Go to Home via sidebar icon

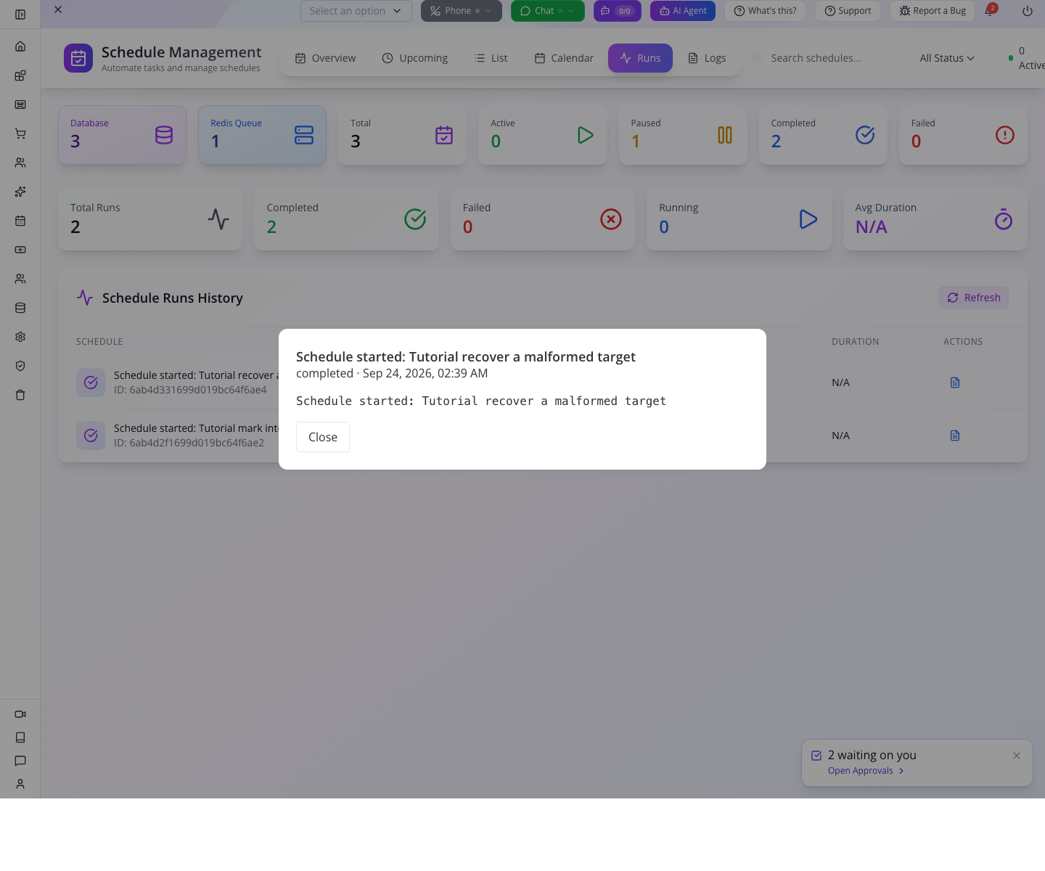pos(20,46)
